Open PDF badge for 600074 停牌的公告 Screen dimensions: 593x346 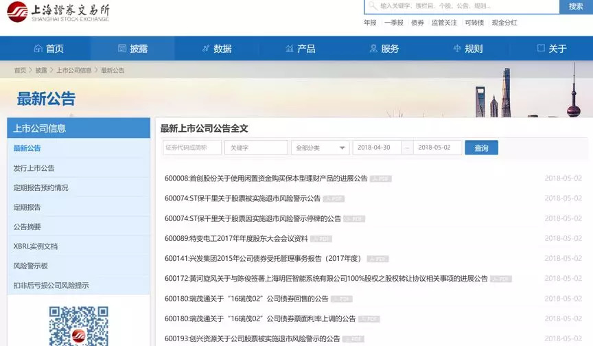pos(354,219)
